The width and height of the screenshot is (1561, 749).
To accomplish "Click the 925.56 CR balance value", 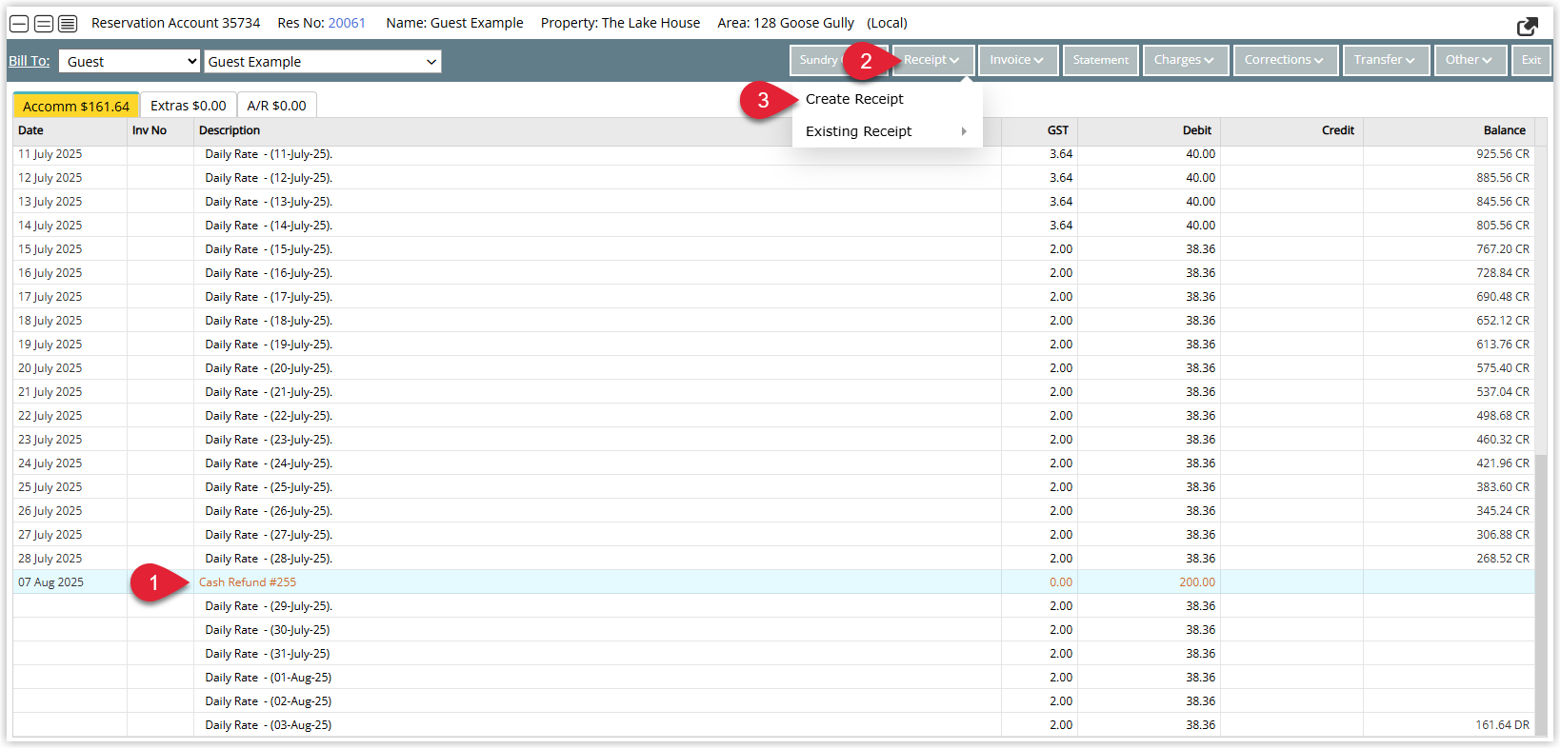I will (x=1503, y=154).
